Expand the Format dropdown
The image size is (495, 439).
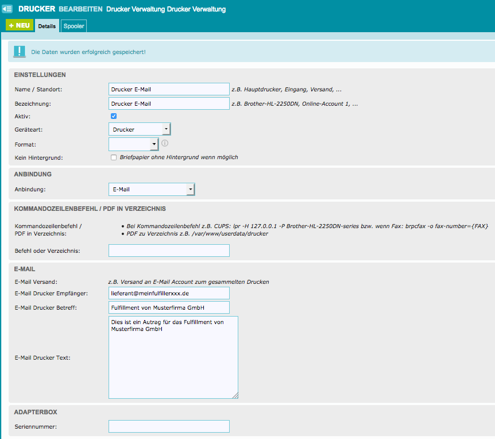pos(133,144)
